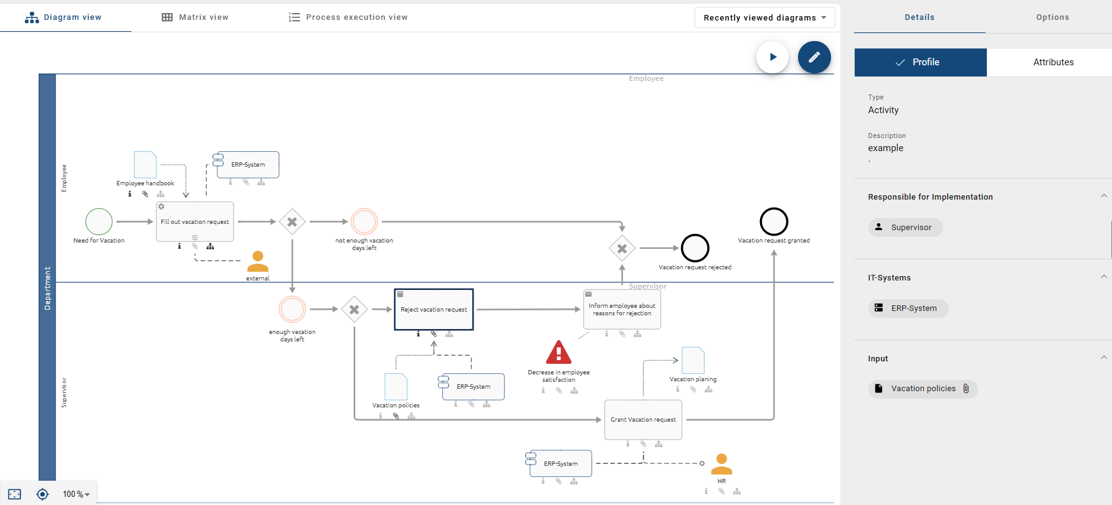The image size is (1112, 505).
Task: Start process simulation with the play button
Action: [772, 57]
